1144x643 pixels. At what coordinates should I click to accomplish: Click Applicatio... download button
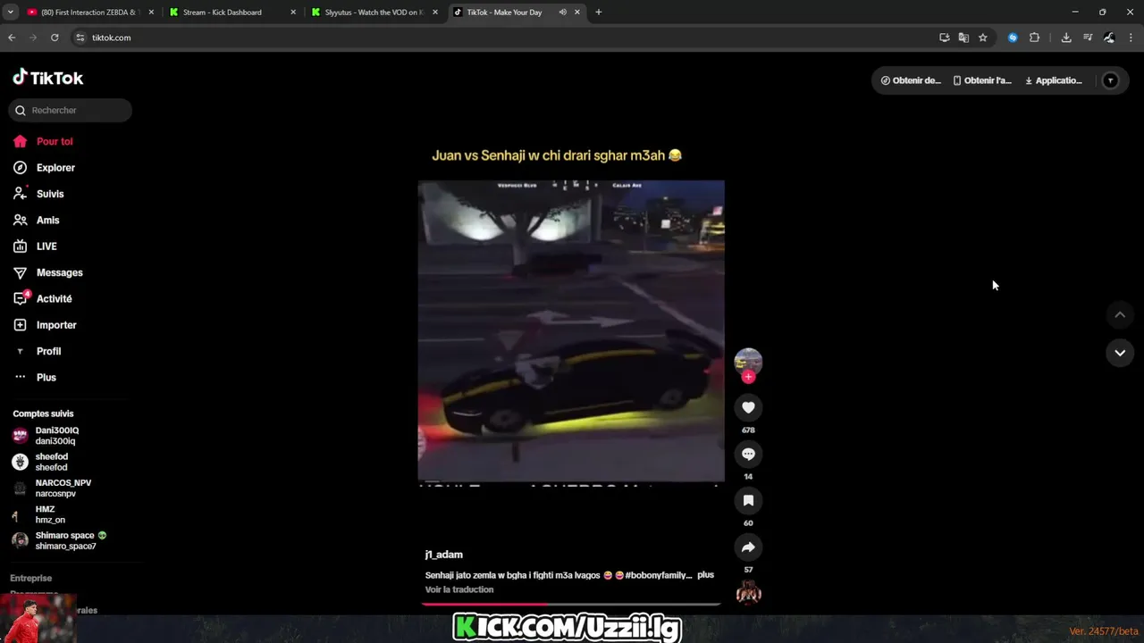[1054, 80]
